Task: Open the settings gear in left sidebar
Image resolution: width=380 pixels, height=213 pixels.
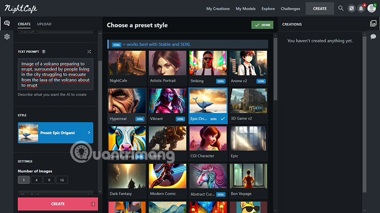Action: pos(7,37)
